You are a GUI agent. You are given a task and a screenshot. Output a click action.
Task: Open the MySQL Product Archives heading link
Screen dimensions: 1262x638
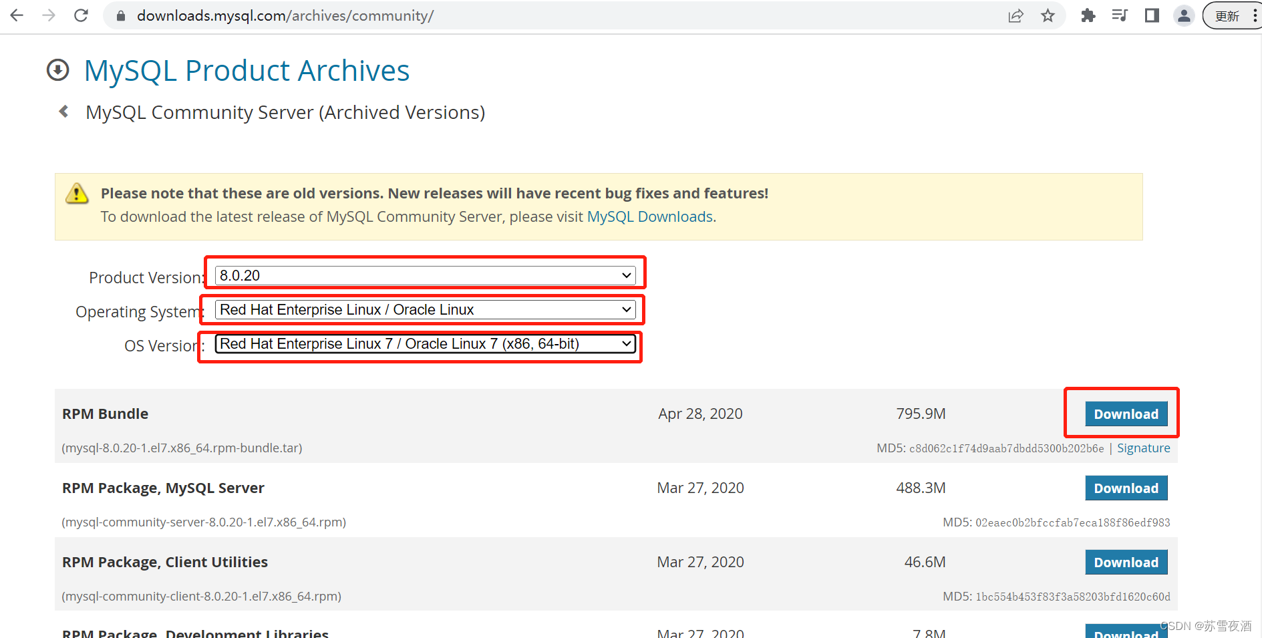247,70
